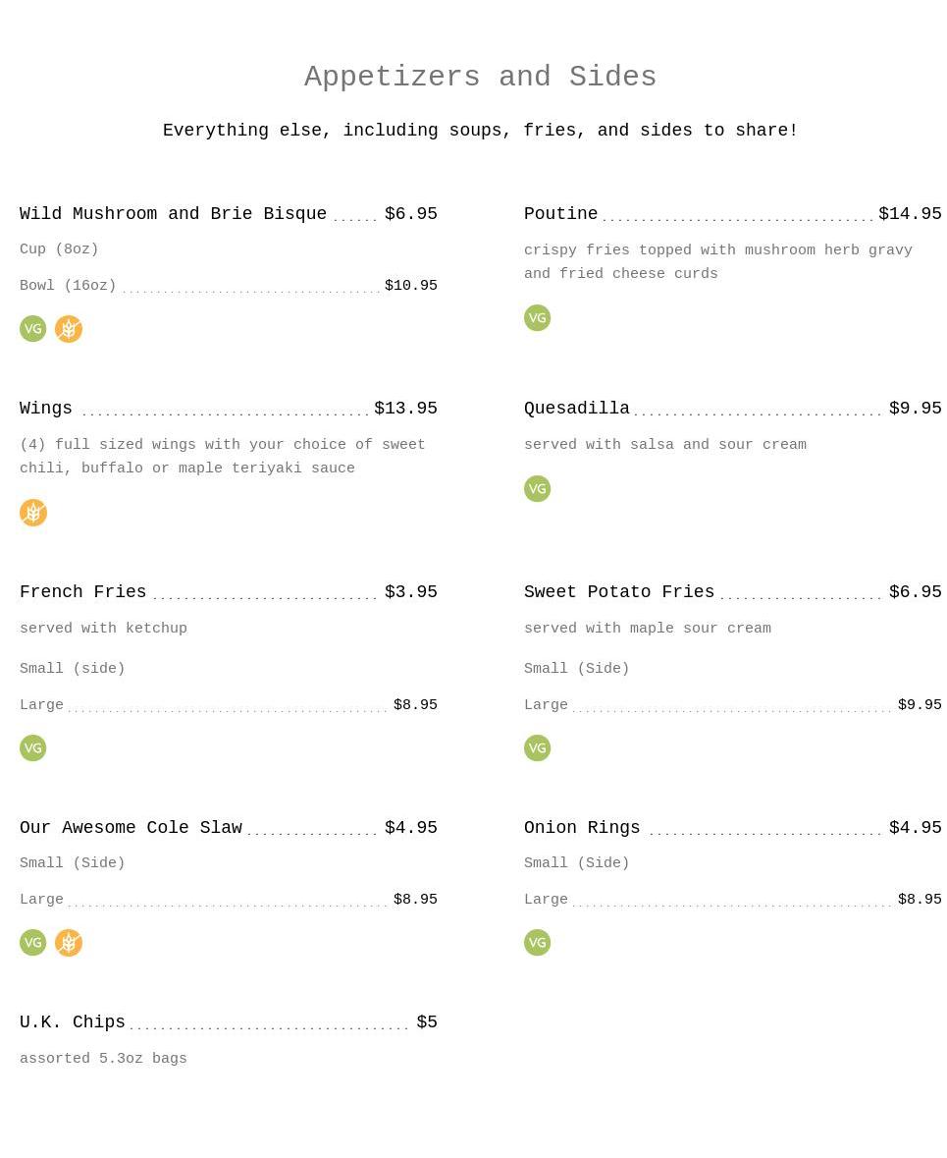Click the gluten-free wheat icon under Bisque

click(x=68, y=329)
